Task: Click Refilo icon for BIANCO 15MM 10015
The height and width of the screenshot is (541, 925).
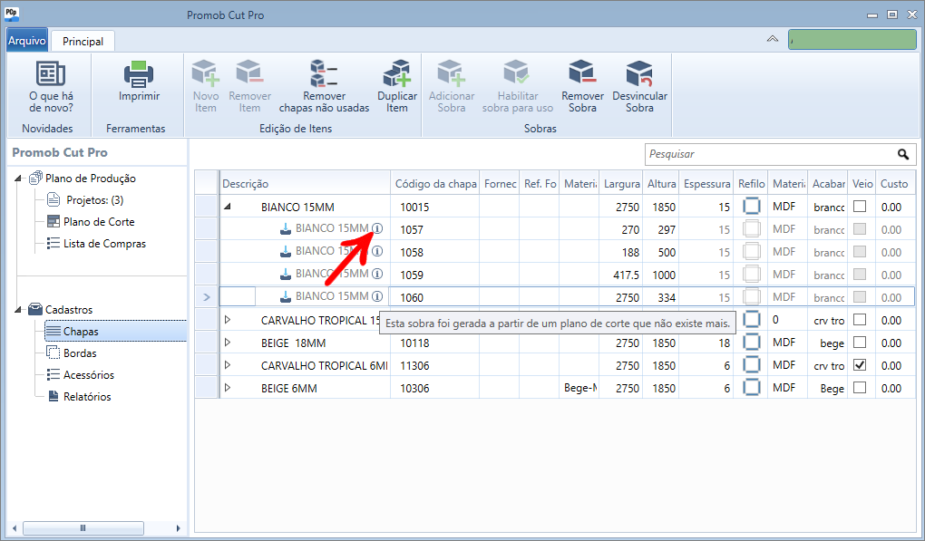Action: coord(752,207)
